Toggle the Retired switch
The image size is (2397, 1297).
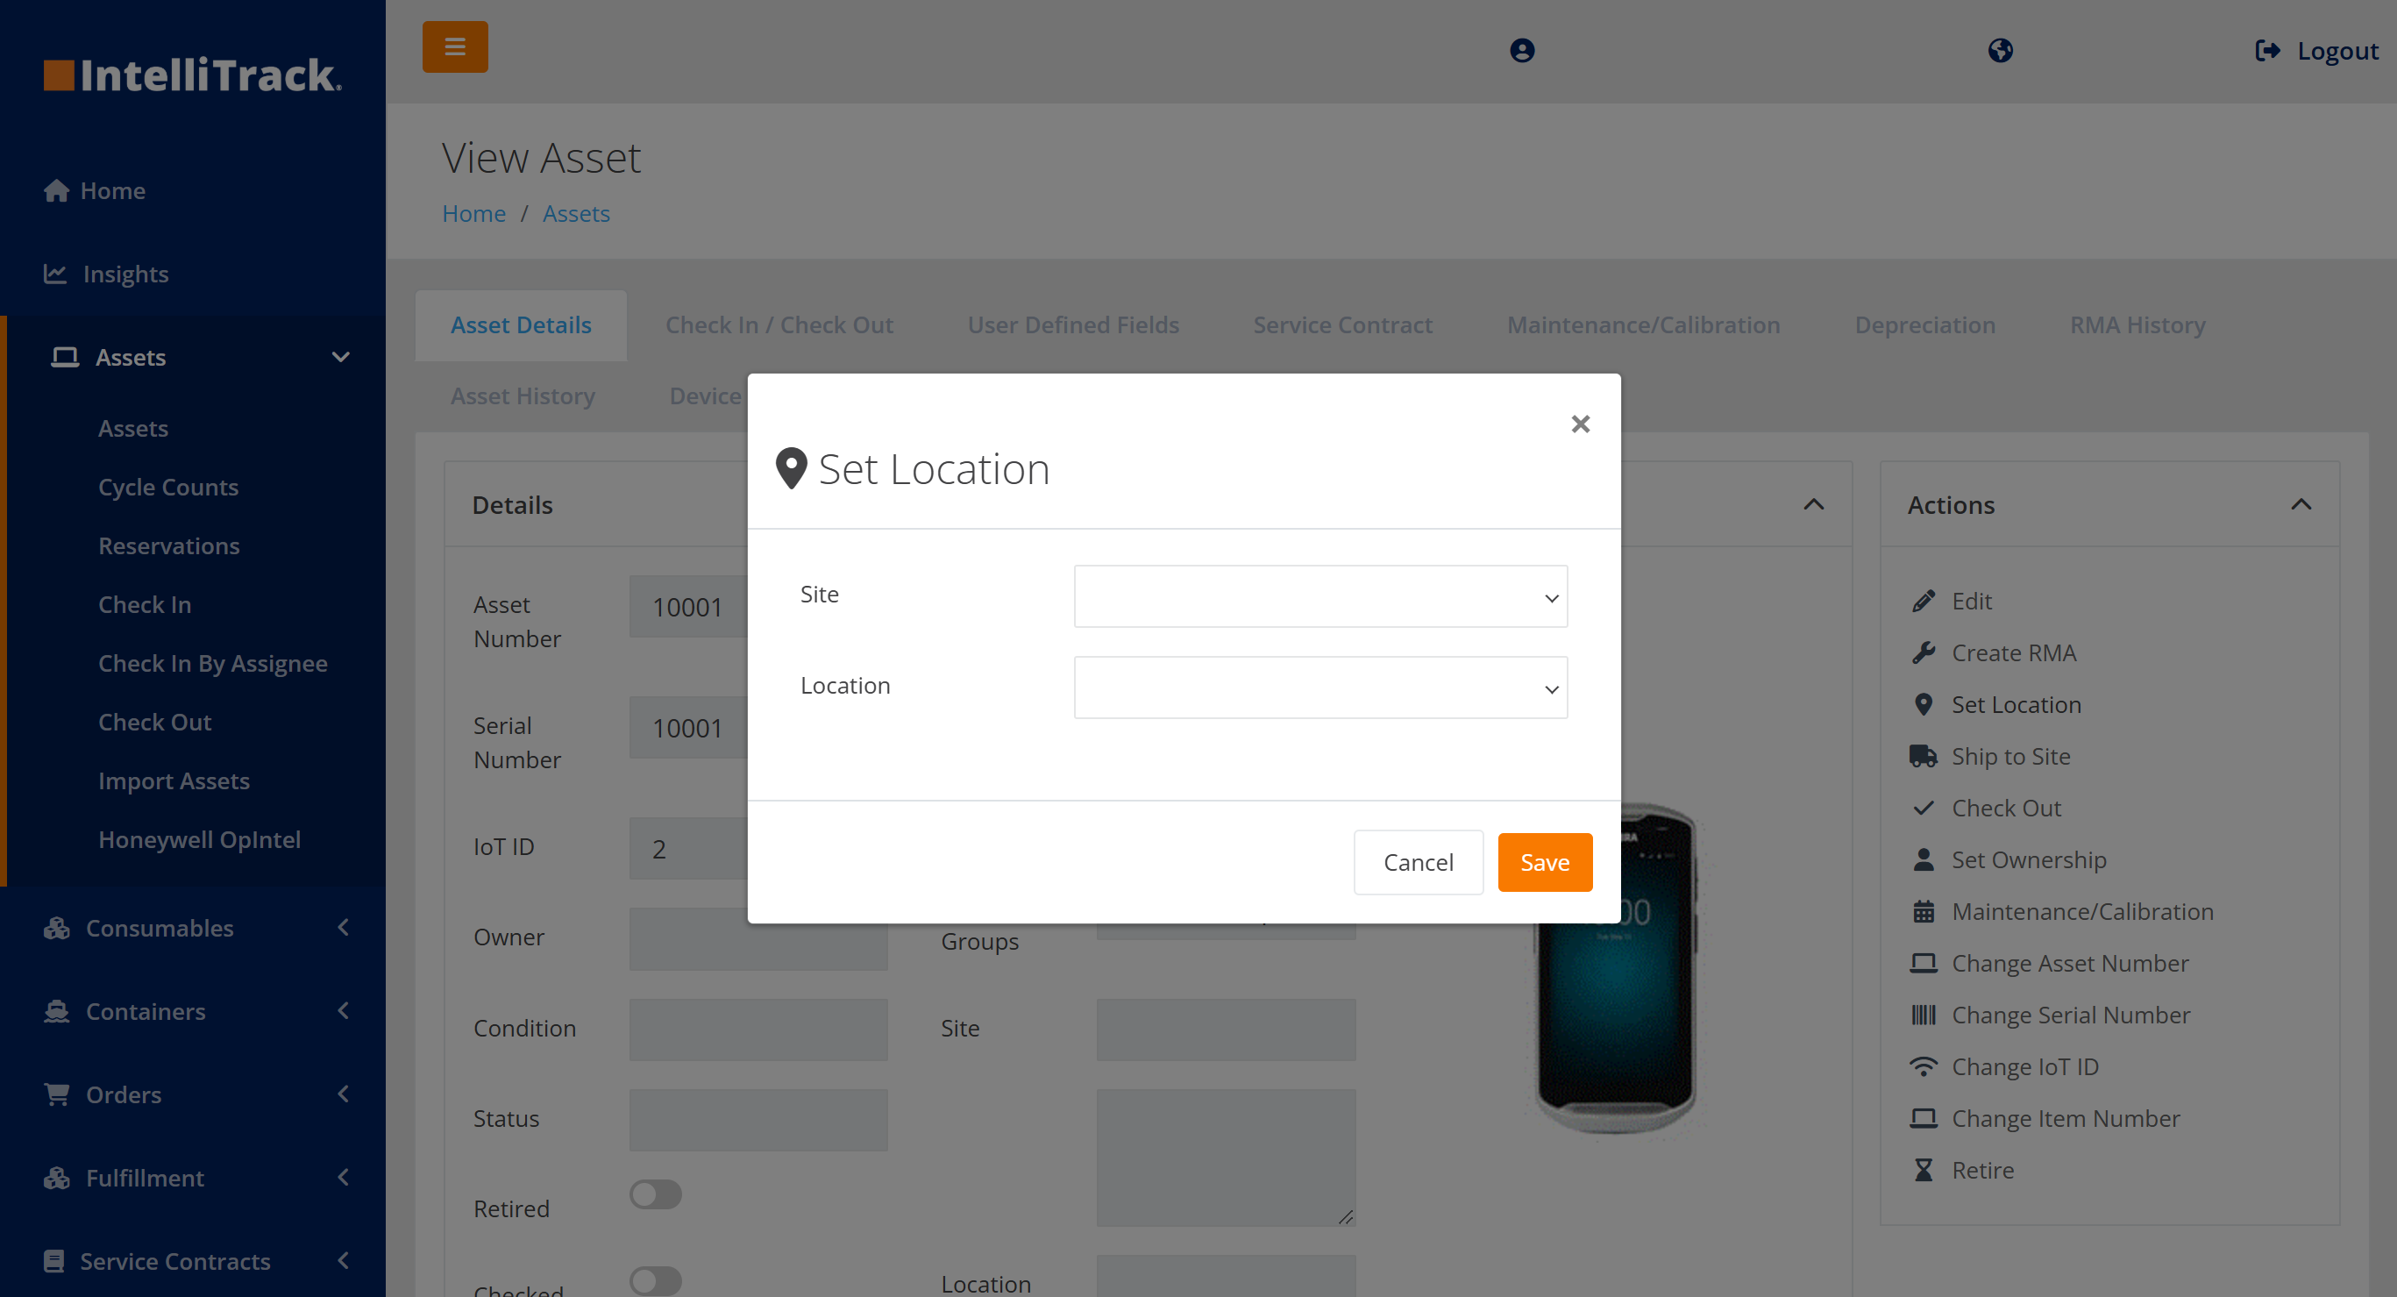pos(655,1194)
